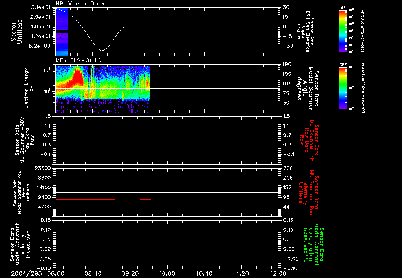Click the red MU Scanner Inh label

pyautogui.click(x=309, y=140)
